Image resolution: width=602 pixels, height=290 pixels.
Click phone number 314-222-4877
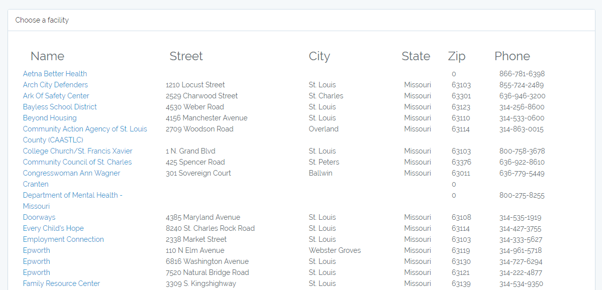[x=522, y=273]
